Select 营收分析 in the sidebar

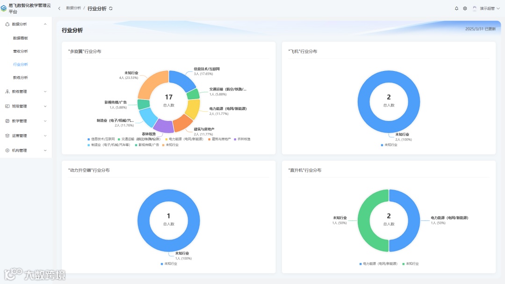(20, 51)
